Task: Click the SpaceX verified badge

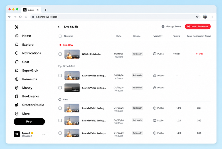Action: 32,133
